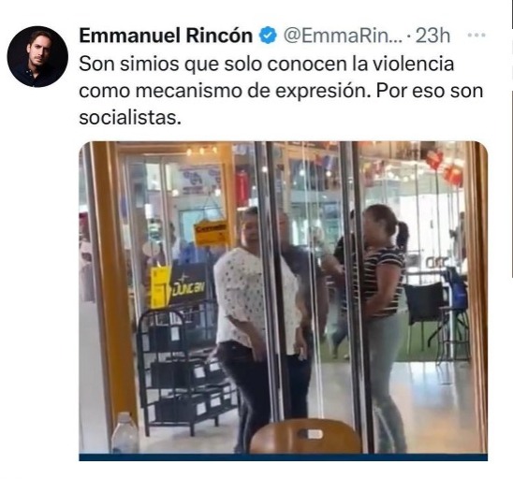Open the three-dot more options menu
This screenshot has width=513, height=479.
click(476, 35)
